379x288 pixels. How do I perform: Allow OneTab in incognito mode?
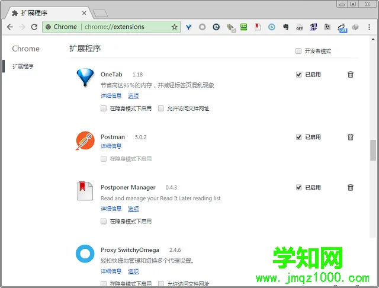pyautogui.click(x=104, y=108)
